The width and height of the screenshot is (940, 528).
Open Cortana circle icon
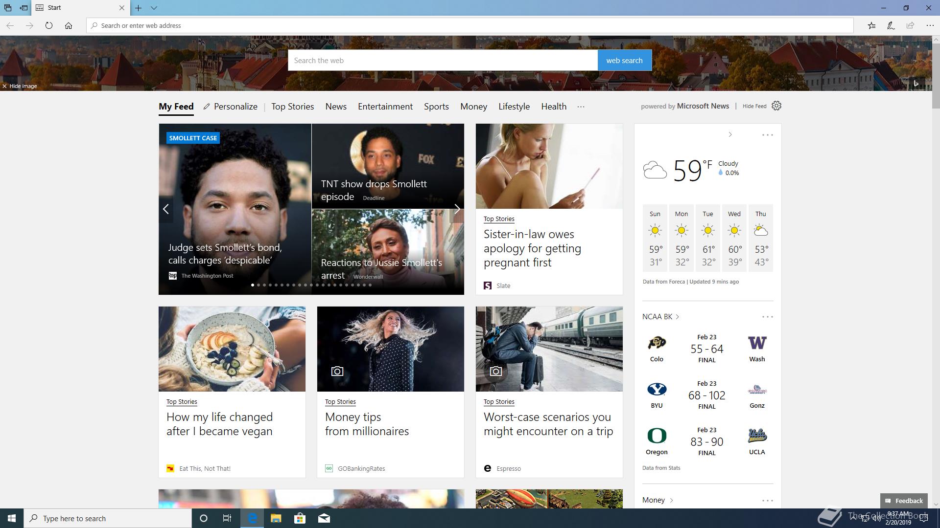click(x=204, y=518)
